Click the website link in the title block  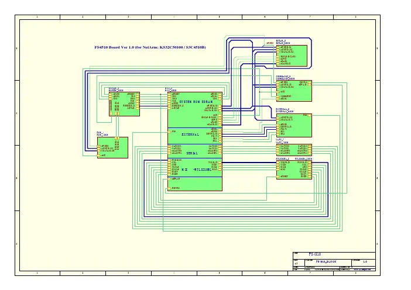click(x=362, y=270)
